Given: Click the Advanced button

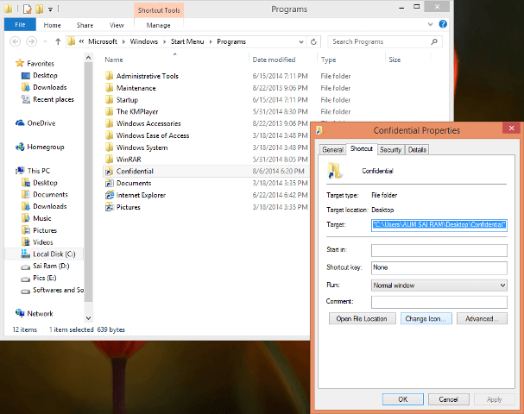Looking at the screenshot, I should click(x=482, y=319).
